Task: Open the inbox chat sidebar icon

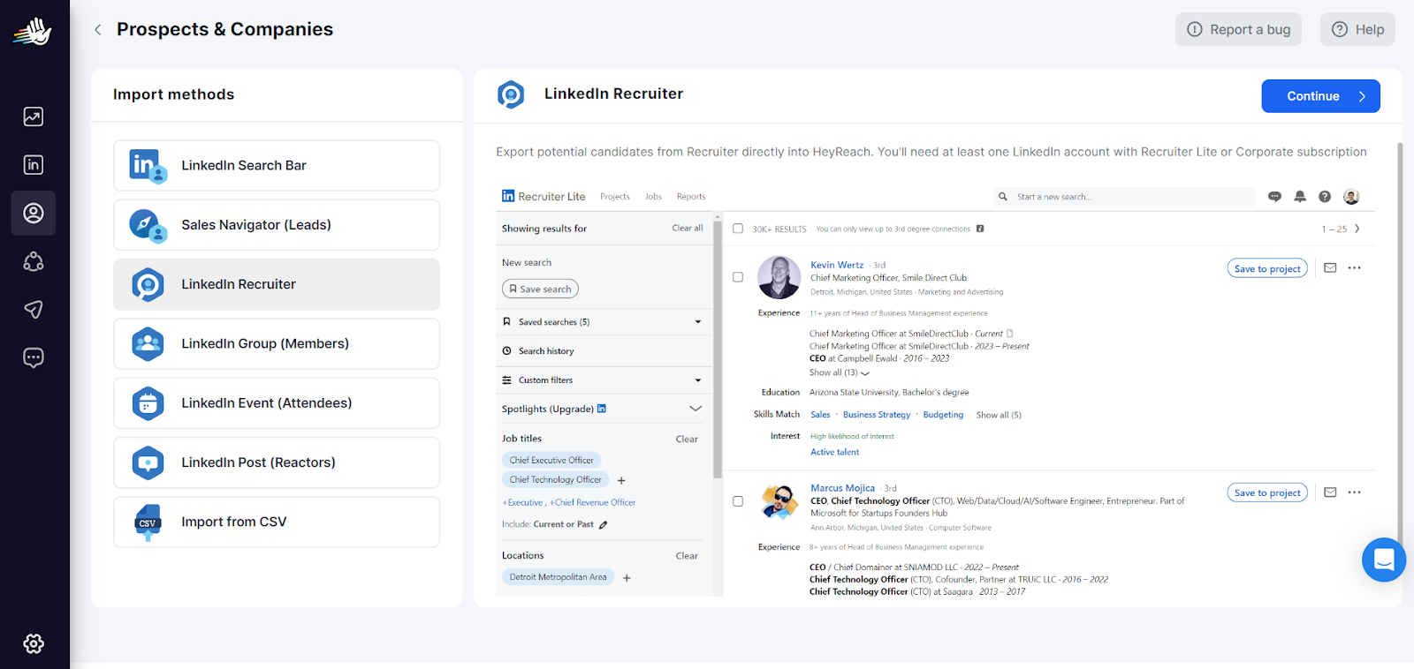Action: pyautogui.click(x=34, y=357)
